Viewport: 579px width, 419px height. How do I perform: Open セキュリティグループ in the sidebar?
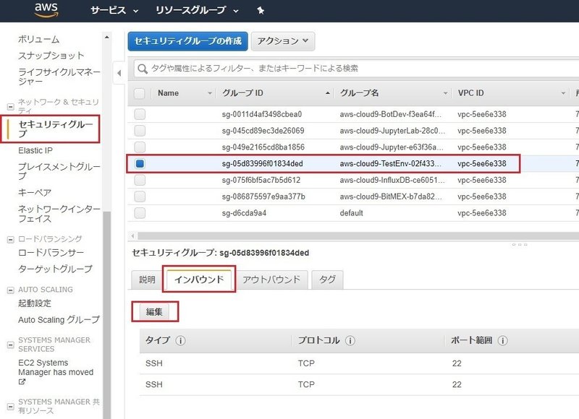[x=56, y=129]
